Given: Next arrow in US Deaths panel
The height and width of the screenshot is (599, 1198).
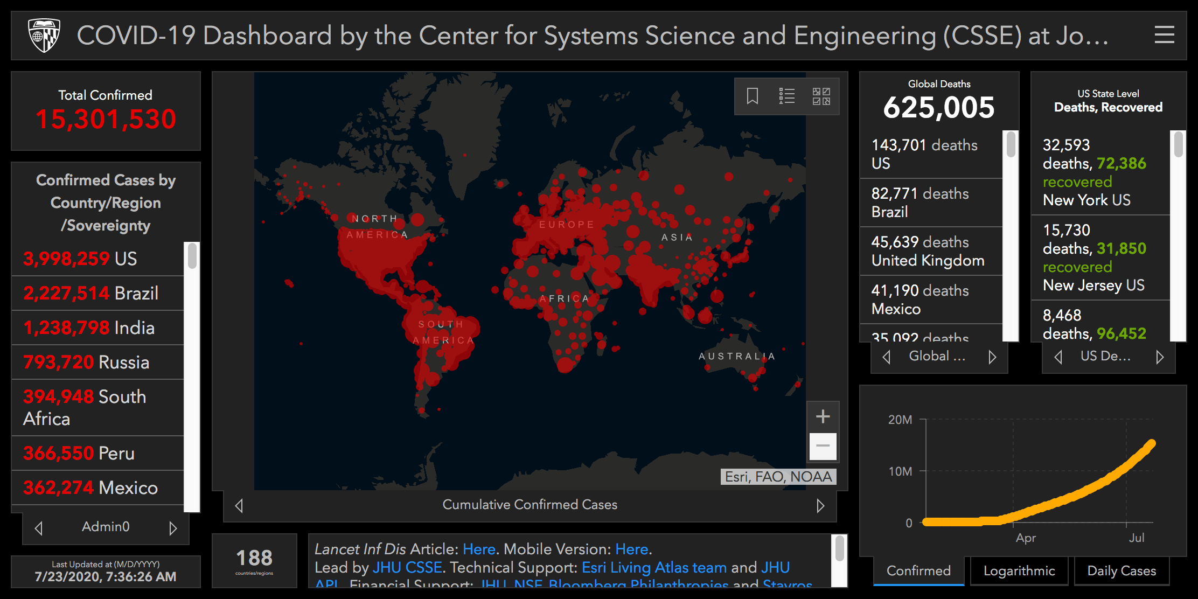Looking at the screenshot, I should [x=1160, y=357].
